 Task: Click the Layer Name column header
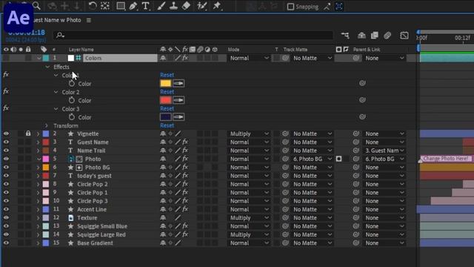pos(81,50)
